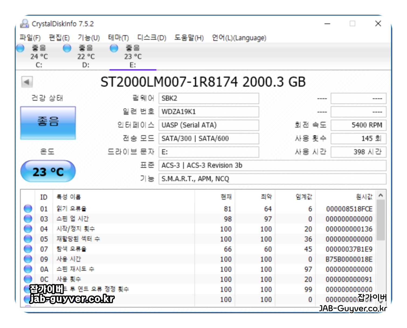
Task: Open the 디스크(D) menu
Action: point(151,38)
